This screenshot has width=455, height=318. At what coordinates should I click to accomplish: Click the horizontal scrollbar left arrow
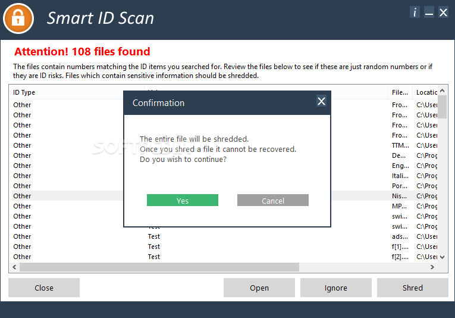14,267
